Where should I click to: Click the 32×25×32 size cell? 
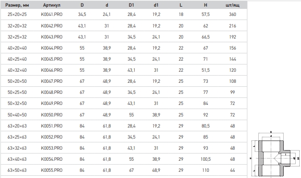point(17,37)
